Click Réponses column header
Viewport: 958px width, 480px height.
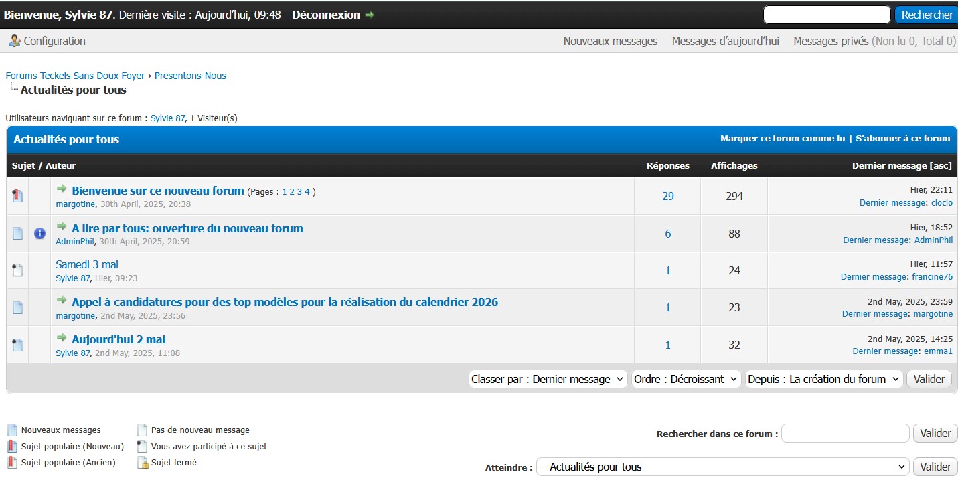667,165
